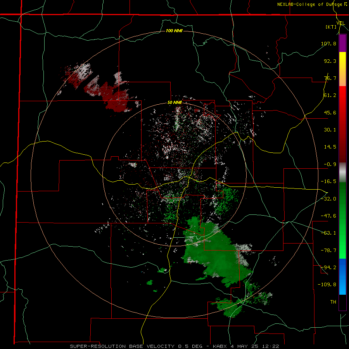
Task: Pick the purple segment of color bar
Action: tap(342, 43)
